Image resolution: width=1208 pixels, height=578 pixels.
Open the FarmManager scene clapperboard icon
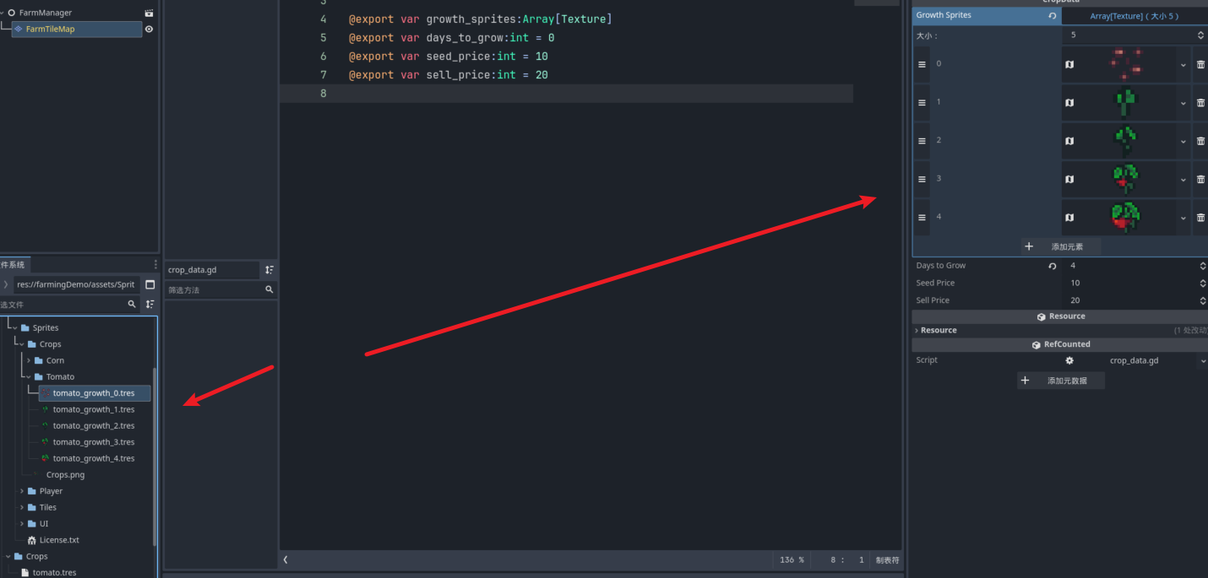pyautogui.click(x=150, y=13)
